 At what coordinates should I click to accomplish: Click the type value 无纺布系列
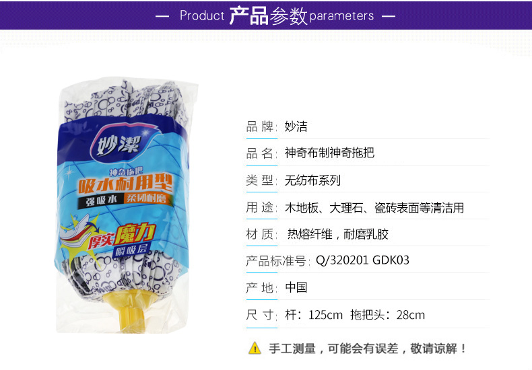tap(312, 180)
